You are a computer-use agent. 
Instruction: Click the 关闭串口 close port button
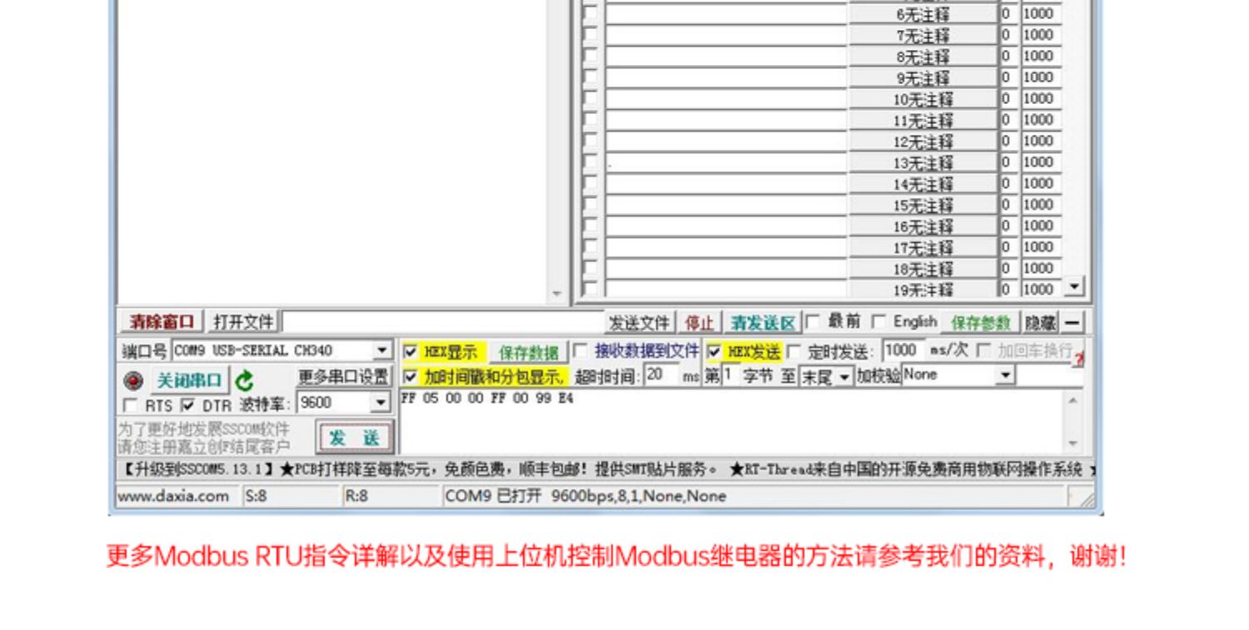tap(189, 381)
